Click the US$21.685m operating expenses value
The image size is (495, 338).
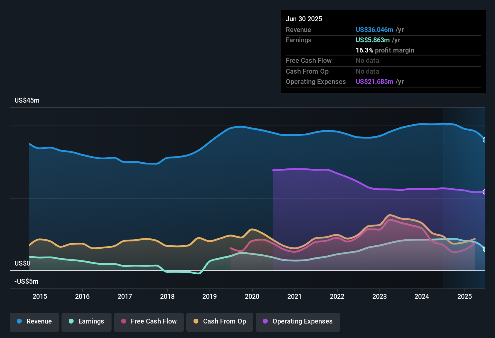coord(374,81)
